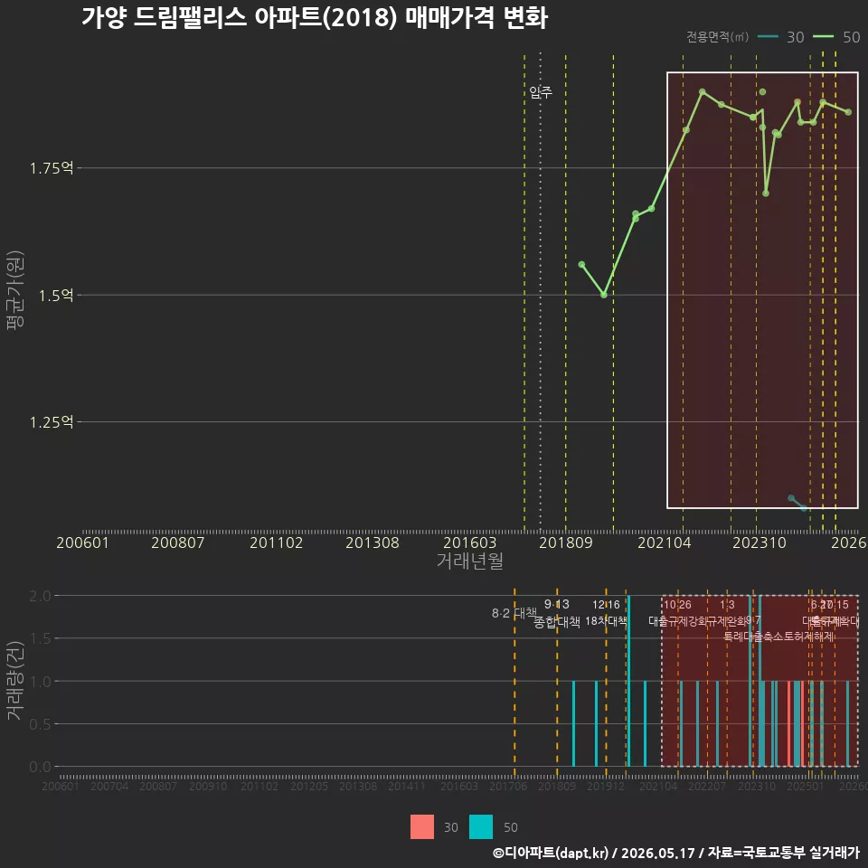Click the 평균가(원) vertical axis title
This screenshot has width=868, height=868.
tap(15, 290)
